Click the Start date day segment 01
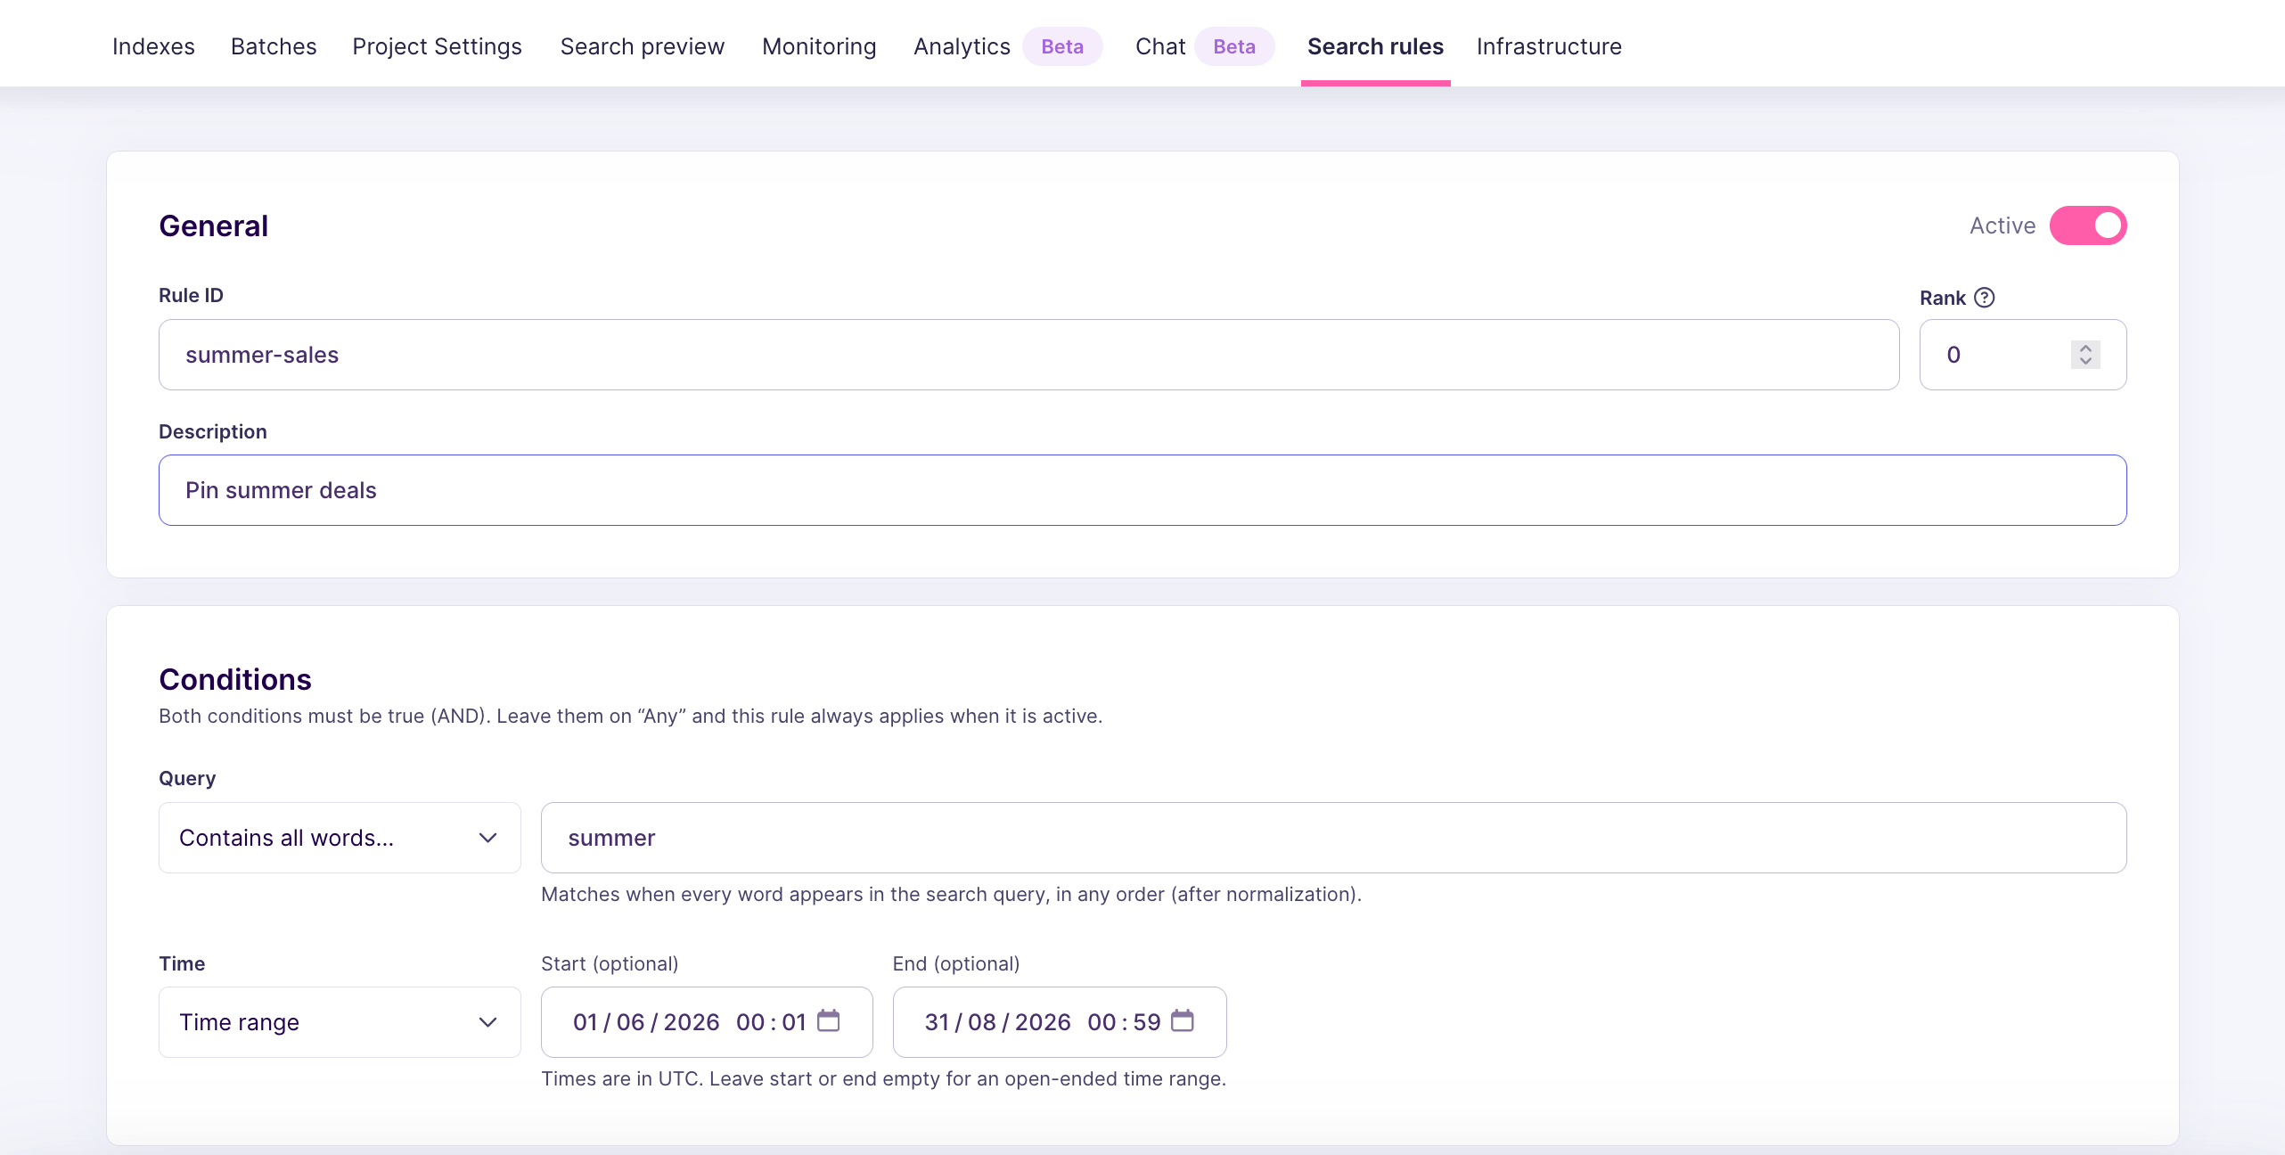This screenshot has width=2285, height=1155. pos(586,1022)
